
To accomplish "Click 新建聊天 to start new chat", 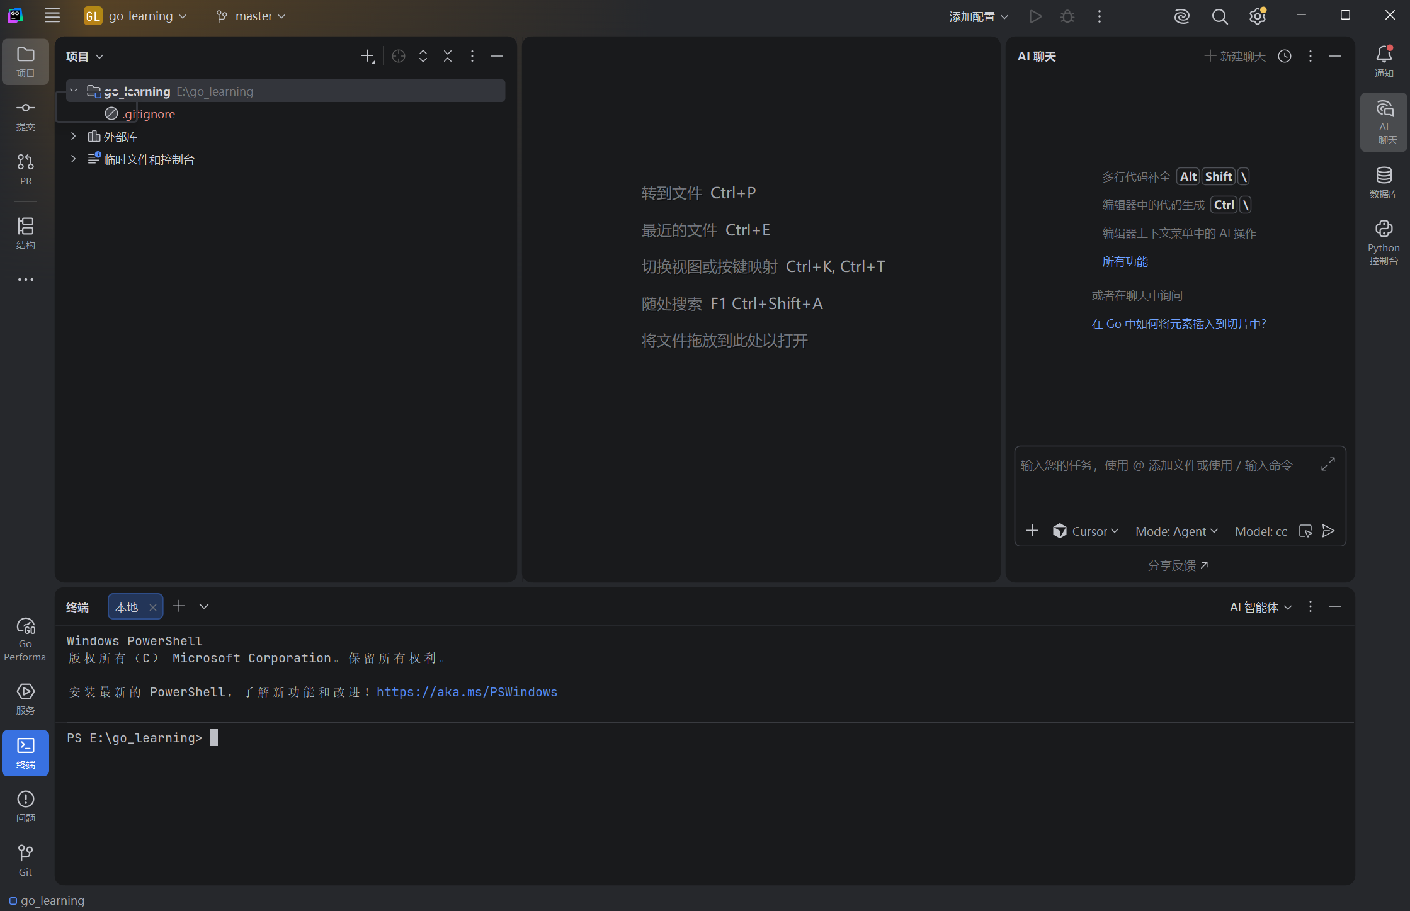I will click(x=1234, y=56).
